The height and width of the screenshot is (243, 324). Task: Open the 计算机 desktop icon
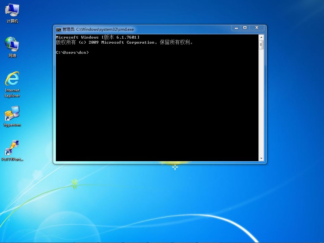pos(12,13)
